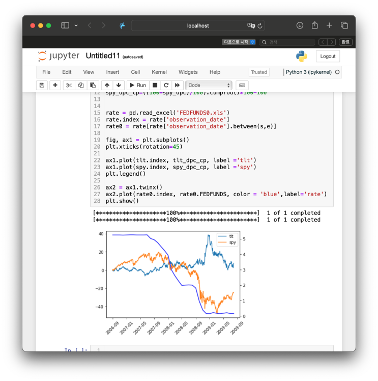
Task: Open the File menu
Action: [46, 72]
